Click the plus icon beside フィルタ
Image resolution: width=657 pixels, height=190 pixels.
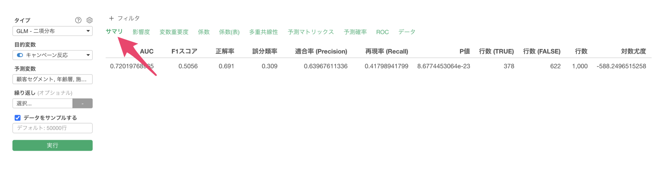(111, 18)
